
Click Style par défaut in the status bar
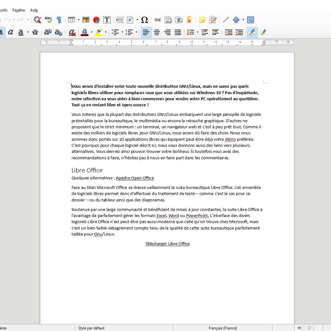point(91,328)
